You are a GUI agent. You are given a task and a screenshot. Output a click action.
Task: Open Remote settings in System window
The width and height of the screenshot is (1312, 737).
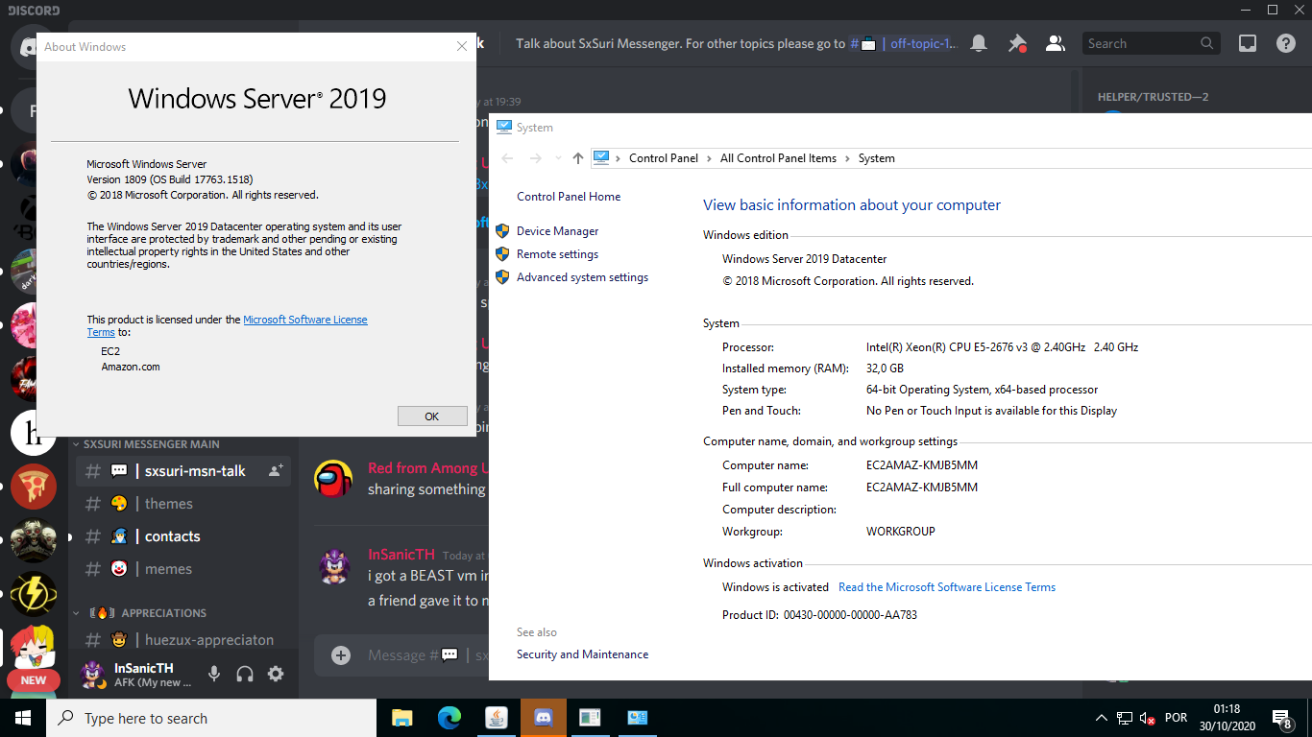click(x=557, y=254)
